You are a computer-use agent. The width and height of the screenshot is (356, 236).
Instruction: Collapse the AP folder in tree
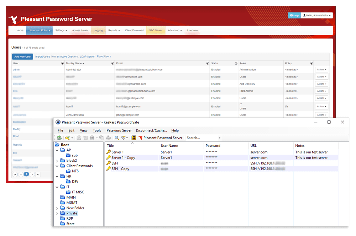[x=57, y=150]
